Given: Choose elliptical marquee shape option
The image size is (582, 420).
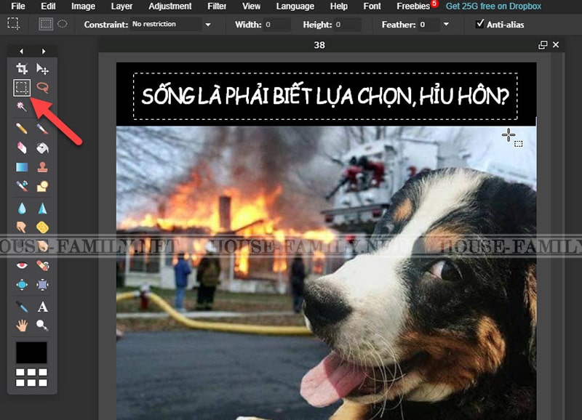Looking at the screenshot, I should (x=63, y=24).
